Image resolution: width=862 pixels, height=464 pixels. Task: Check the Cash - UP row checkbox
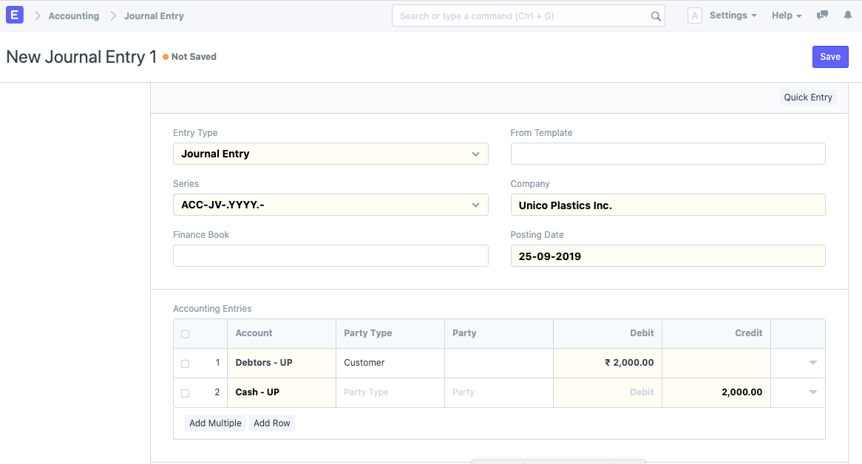click(185, 392)
